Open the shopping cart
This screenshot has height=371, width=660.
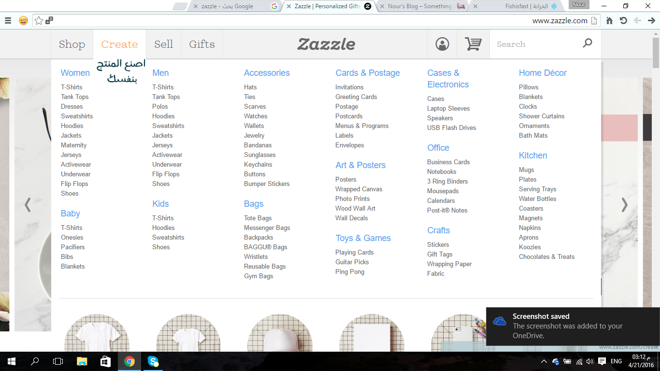click(473, 44)
